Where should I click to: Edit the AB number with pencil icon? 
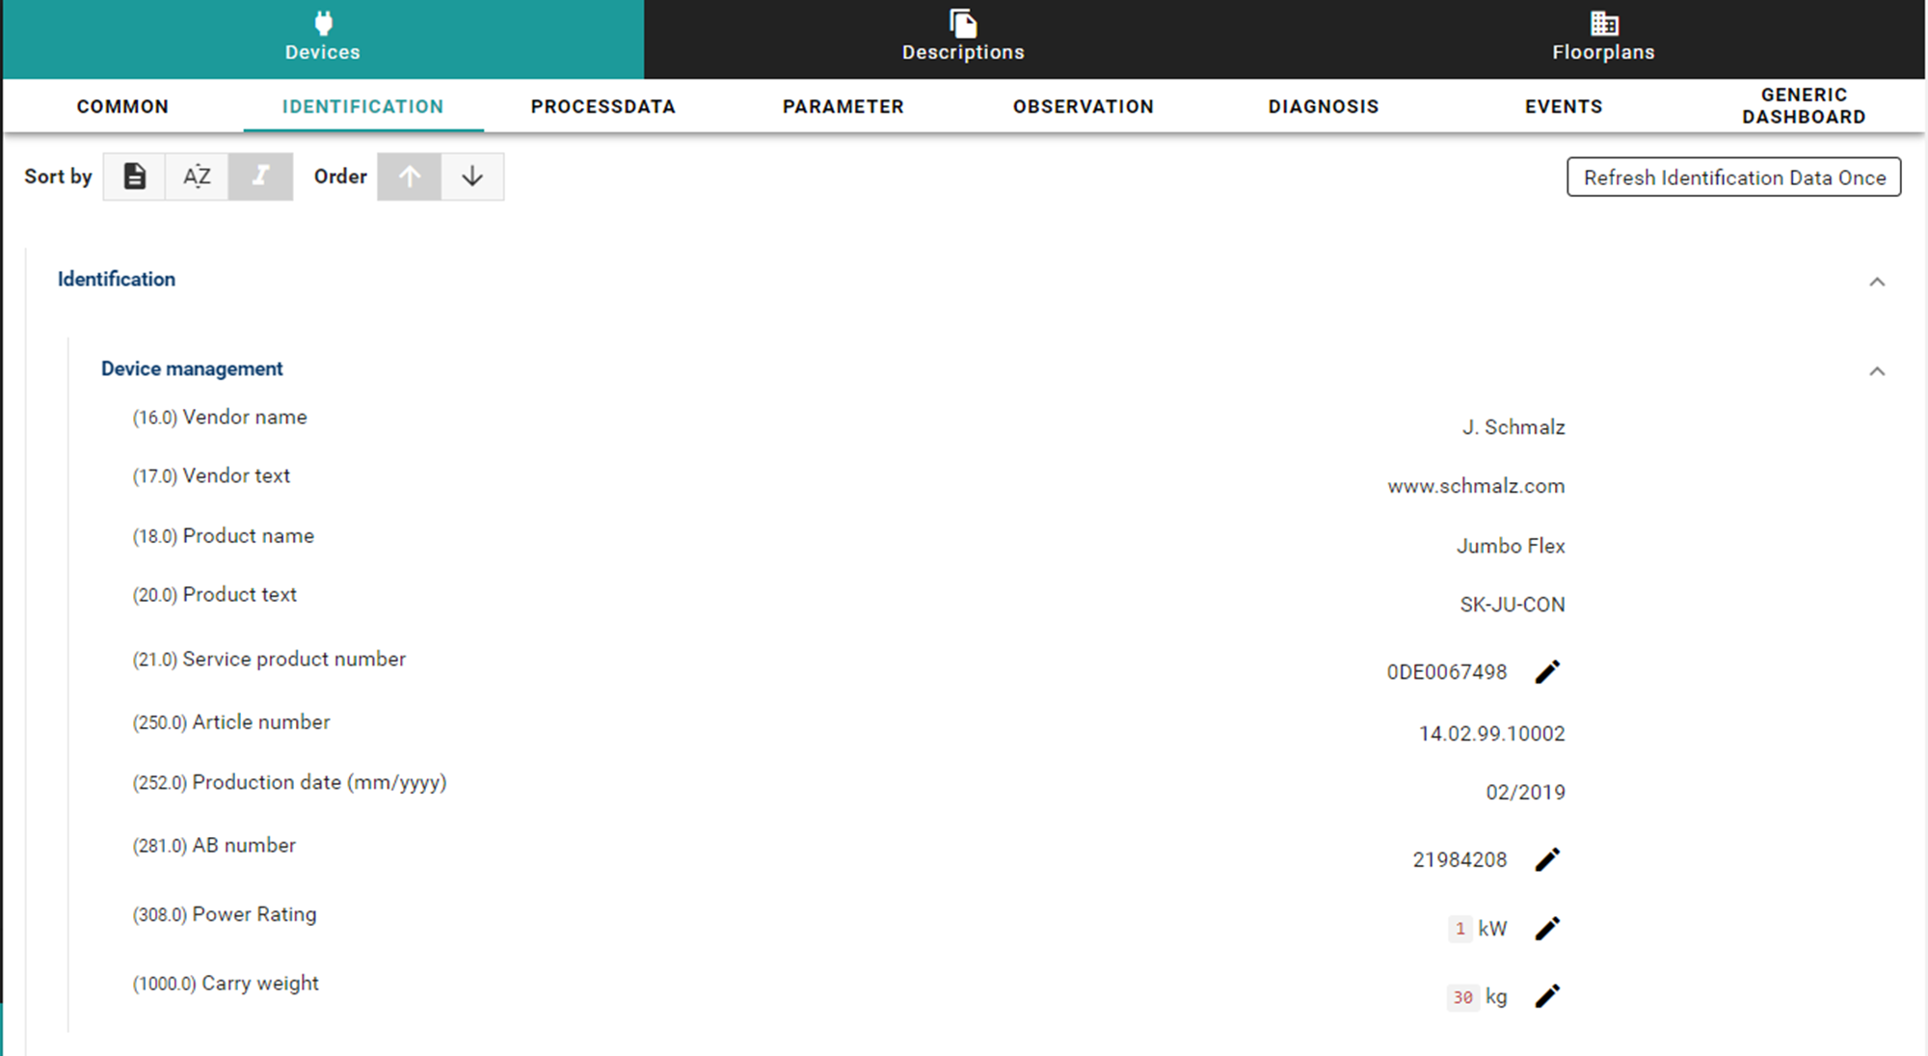tap(1547, 859)
